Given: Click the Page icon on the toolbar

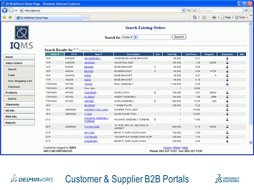Looking at the screenshot, I should (222, 17).
